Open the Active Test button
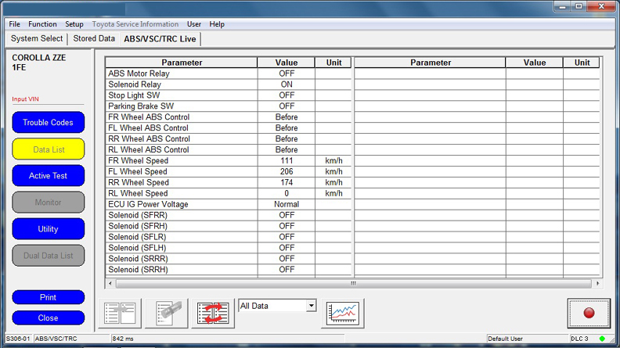 (x=49, y=176)
